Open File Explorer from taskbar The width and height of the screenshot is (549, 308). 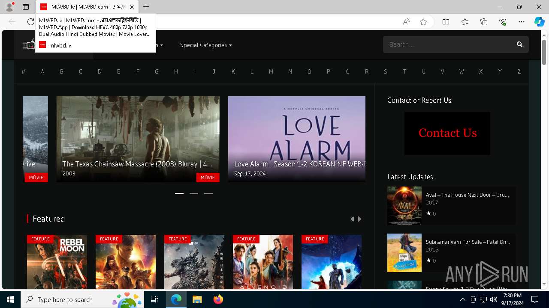[197, 299]
